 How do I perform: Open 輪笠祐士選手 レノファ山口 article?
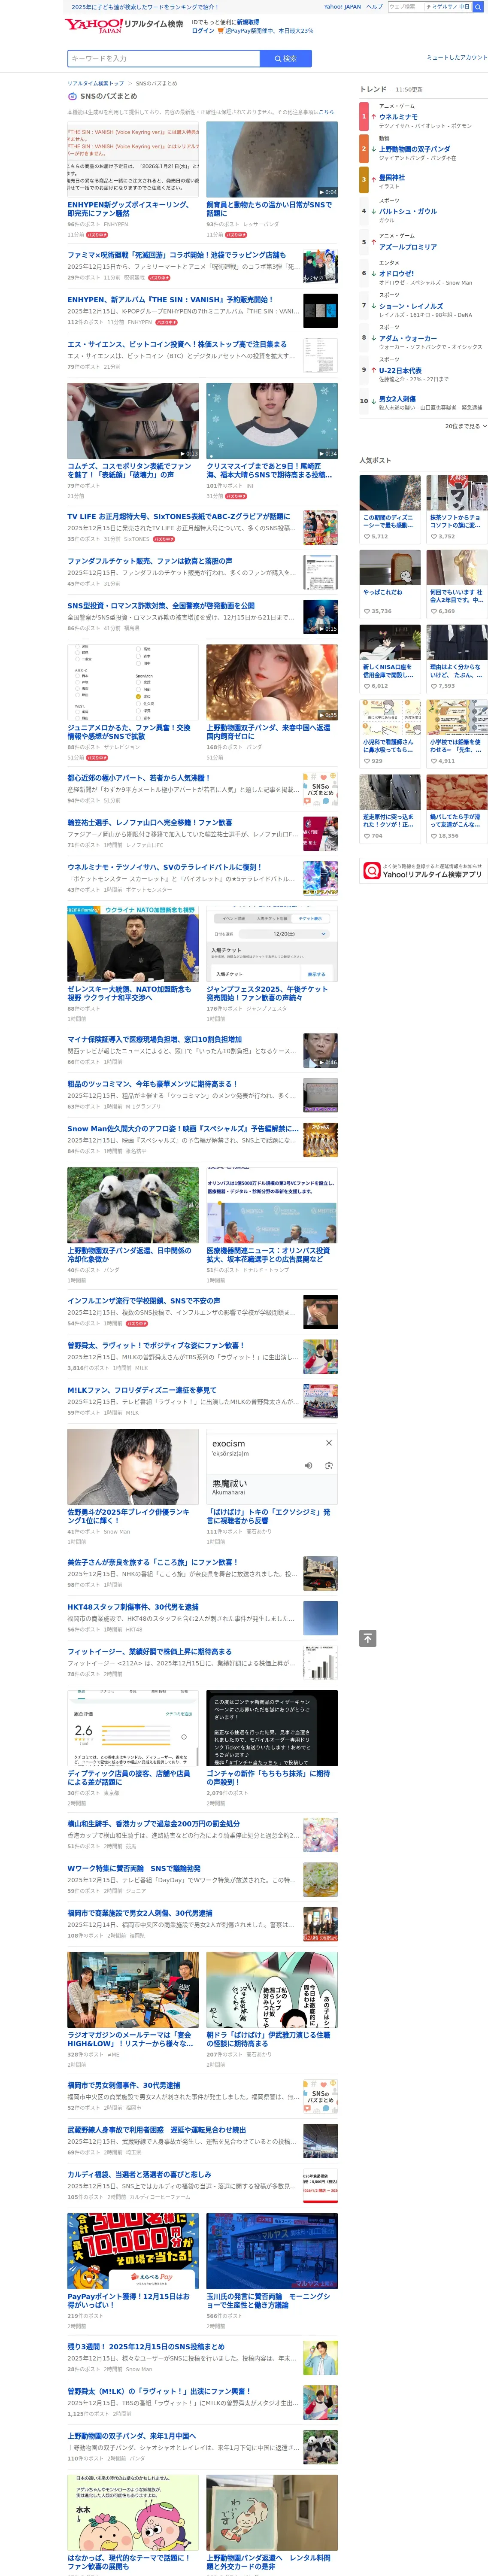150,822
